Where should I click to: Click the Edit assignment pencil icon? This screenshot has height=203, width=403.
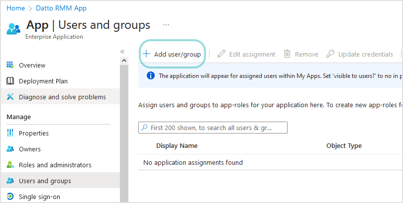click(x=221, y=54)
